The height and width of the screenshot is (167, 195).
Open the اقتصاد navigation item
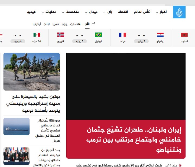(123, 12)
